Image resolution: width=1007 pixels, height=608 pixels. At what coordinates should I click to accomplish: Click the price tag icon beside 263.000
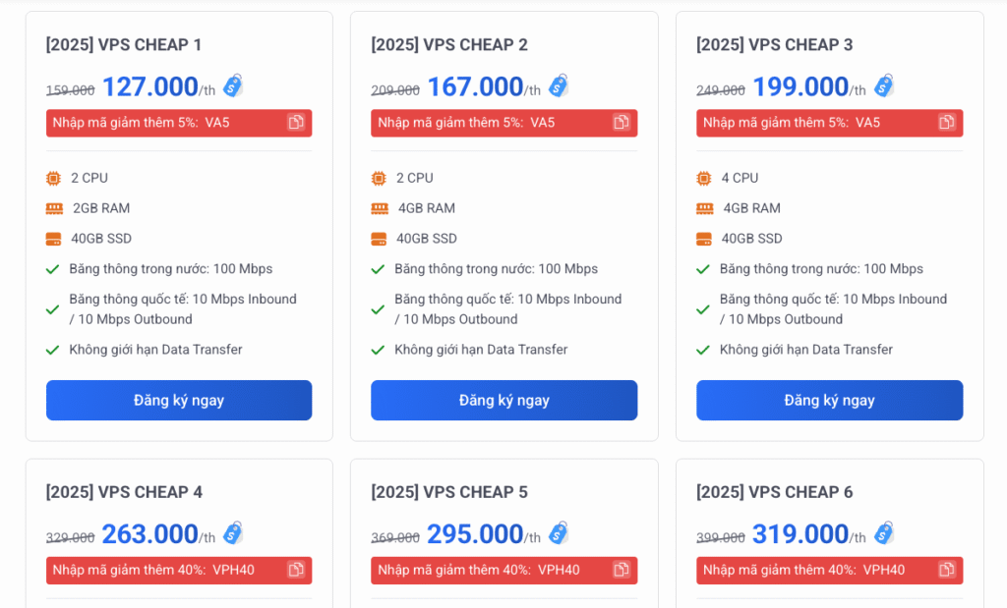click(x=233, y=533)
